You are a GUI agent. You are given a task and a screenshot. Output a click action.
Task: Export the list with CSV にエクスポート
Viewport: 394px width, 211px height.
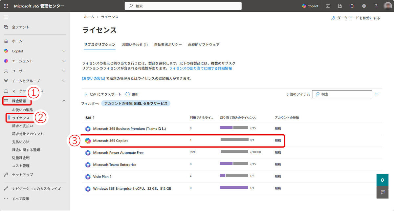(102, 94)
